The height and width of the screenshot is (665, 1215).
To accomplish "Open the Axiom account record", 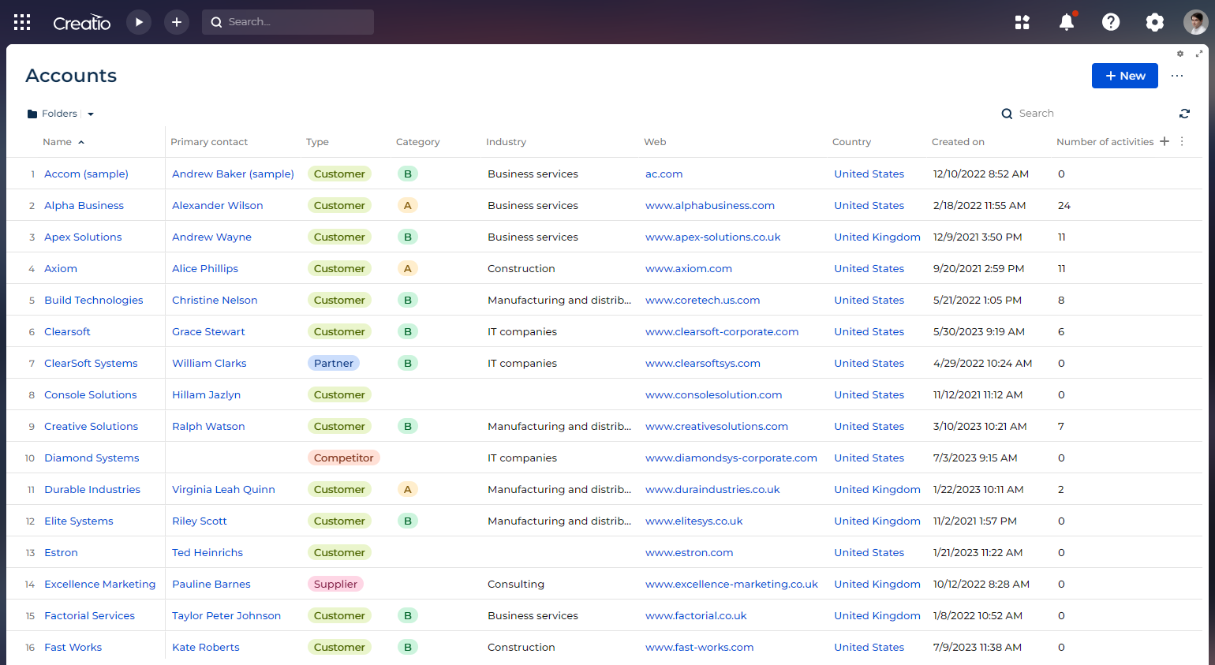I will tap(61, 268).
